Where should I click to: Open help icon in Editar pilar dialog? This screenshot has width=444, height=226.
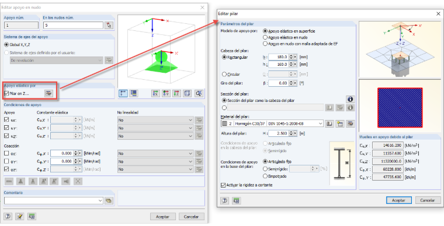(x=224, y=200)
